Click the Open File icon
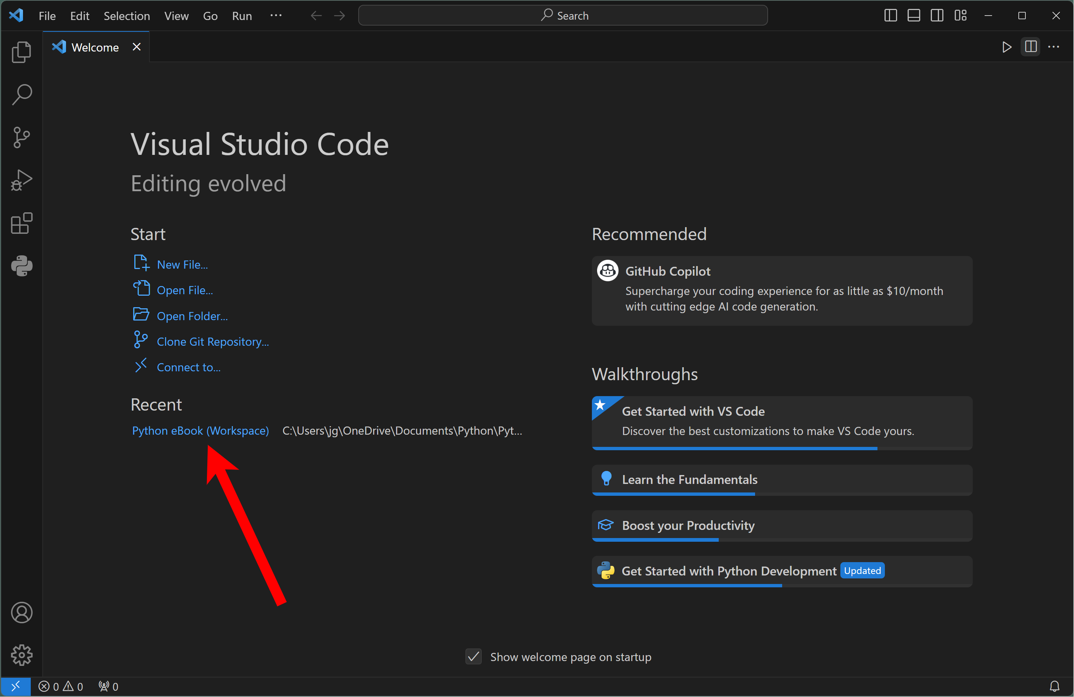 pos(141,288)
